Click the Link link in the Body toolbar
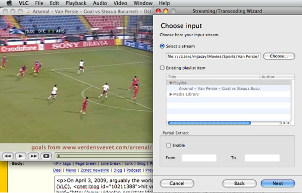Viewport: 302px width, 193px height. click(129, 163)
